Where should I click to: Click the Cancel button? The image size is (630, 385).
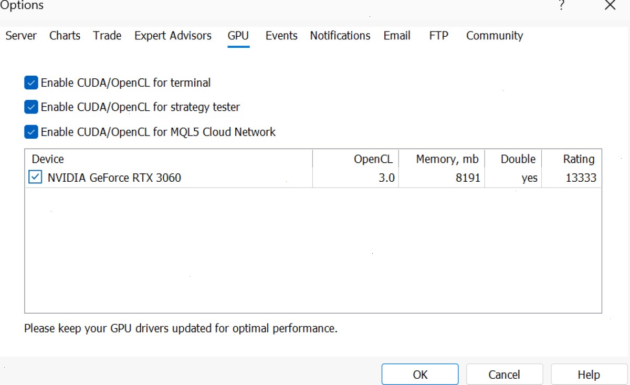504,374
